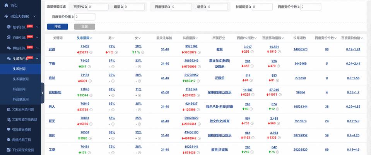Focus the 百度竞价个数 ≥ input field

coord(311,7)
